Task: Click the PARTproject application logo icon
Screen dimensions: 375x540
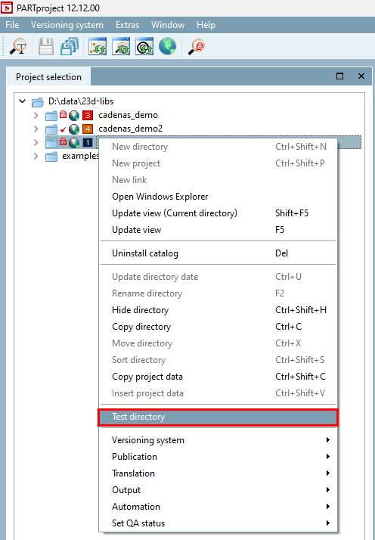Action: click(7, 8)
